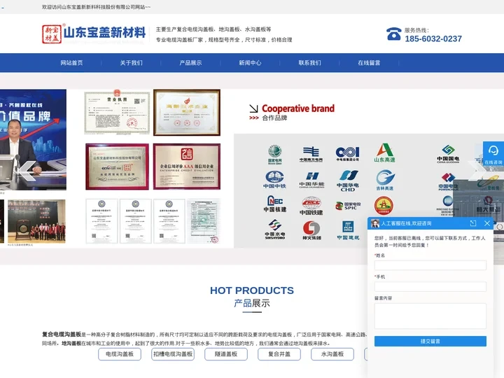Expand the chat window with the pop-out icon
504x378 pixels.
tap(472, 223)
